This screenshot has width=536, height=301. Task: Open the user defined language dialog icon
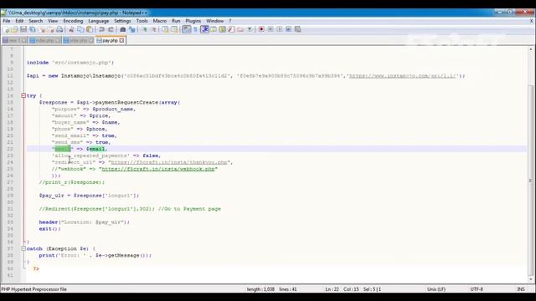(x=214, y=30)
